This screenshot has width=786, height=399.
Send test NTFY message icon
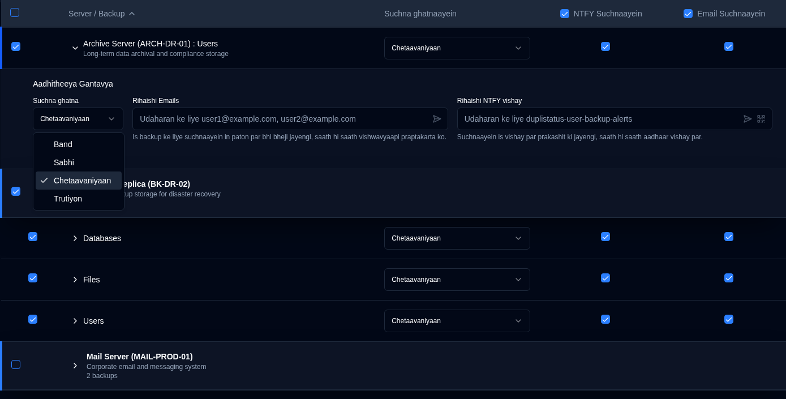pyautogui.click(x=748, y=119)
